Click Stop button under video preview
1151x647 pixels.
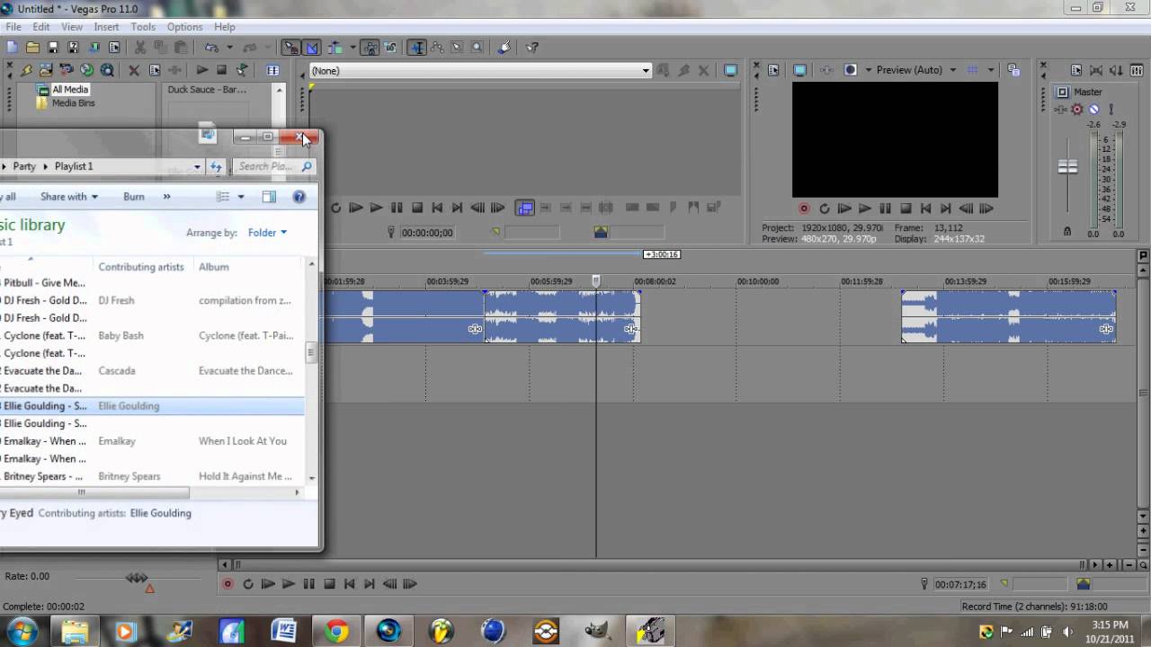point(906,208)
